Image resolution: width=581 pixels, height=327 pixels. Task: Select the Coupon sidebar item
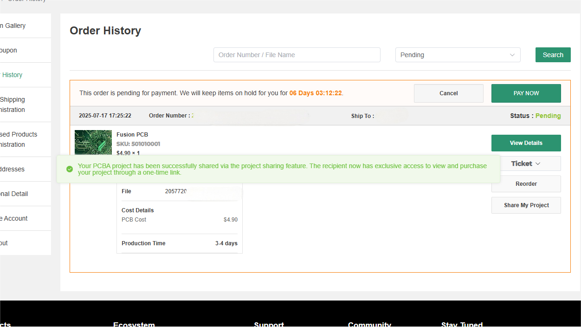pos(9,50)
